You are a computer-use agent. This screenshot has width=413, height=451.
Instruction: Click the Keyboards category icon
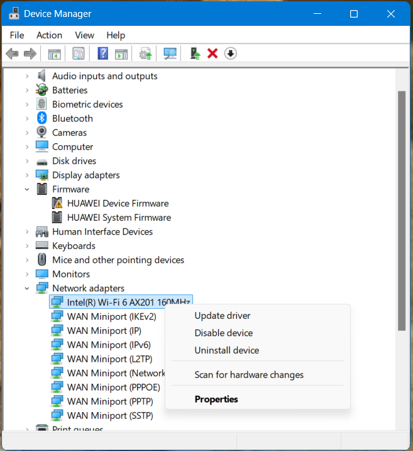pyautogui.click(x=42, y=245)
